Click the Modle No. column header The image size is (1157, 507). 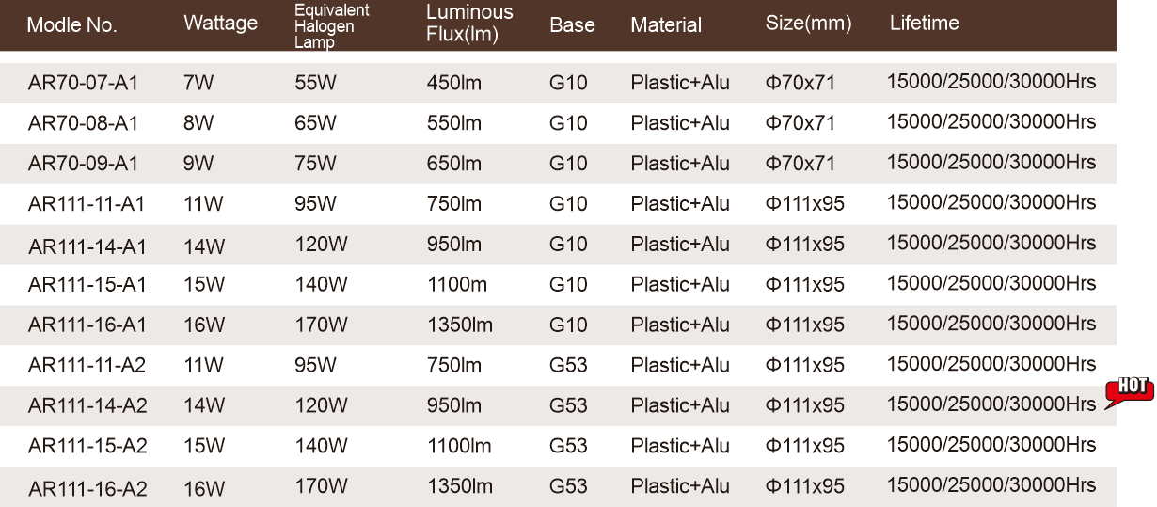[71, 25]
